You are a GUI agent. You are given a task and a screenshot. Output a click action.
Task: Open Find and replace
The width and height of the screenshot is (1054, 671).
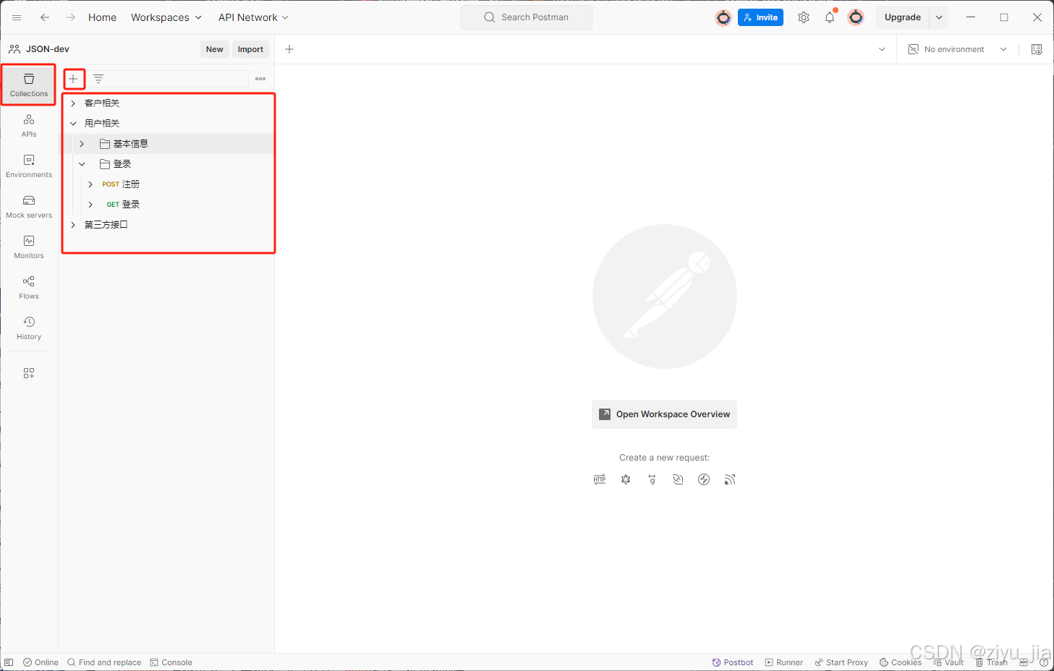pyautogui.click(x=104, y=662)
